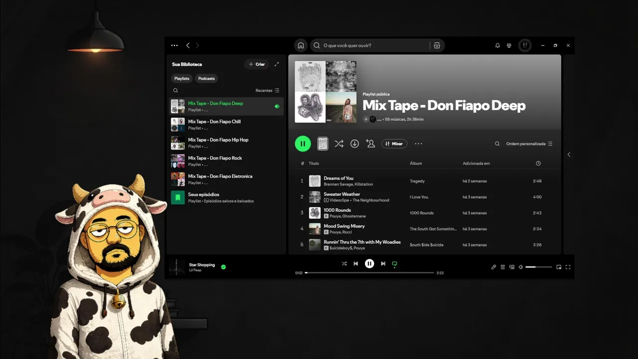Toggle lyrics with the microphone icon
The width and height of the screenshot is (638, 359).
point(493,267)
